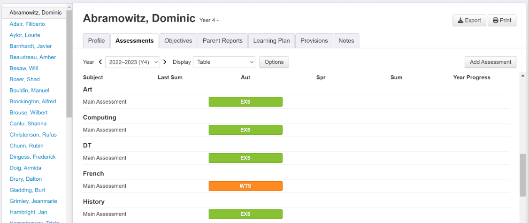Screen dimensions: 529x223
Task: Open the Provisions tab
Action: (x=314, y=41)
